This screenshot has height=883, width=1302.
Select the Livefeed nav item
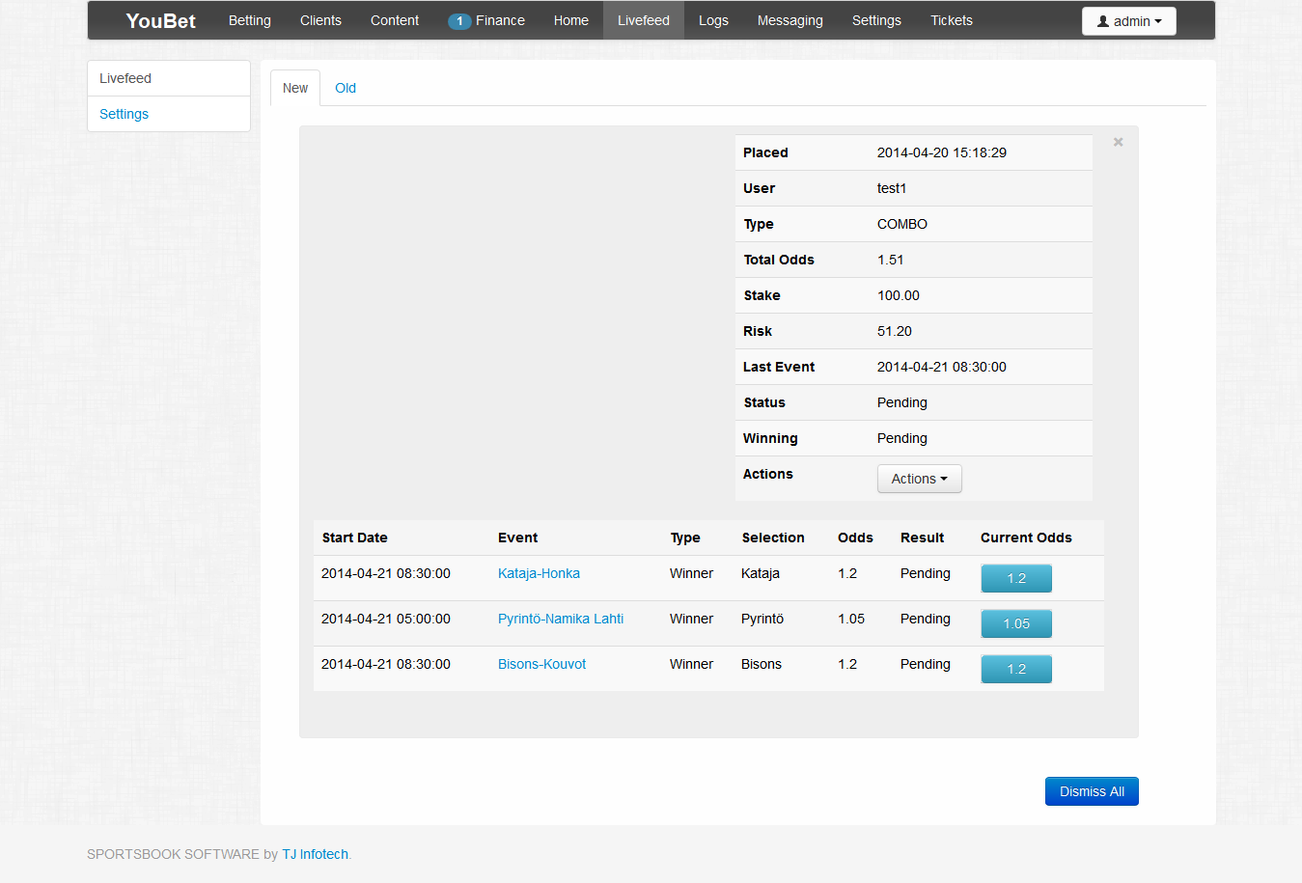click(x=644, y=20)
